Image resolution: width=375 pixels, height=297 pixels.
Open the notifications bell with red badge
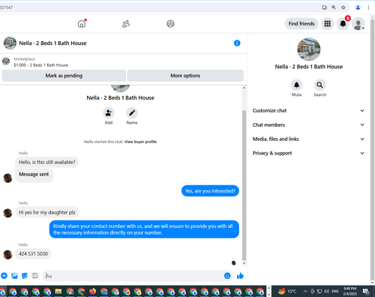[x=343, y=24]
